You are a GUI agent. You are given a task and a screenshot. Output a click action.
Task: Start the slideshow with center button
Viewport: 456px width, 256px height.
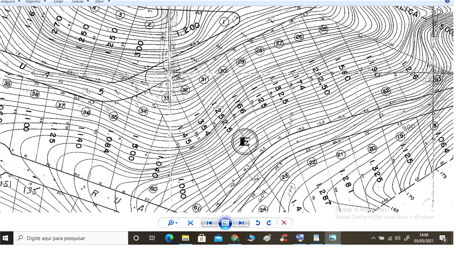225,223
